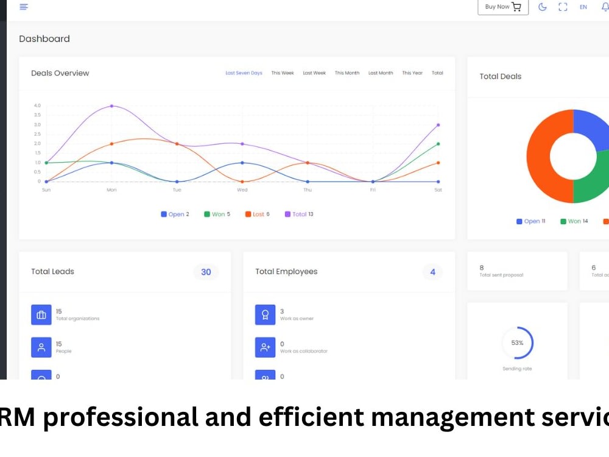This screenshot has height=457, width=609.
Task: Click the Total Employees count 4
Action: coord(432,272)
